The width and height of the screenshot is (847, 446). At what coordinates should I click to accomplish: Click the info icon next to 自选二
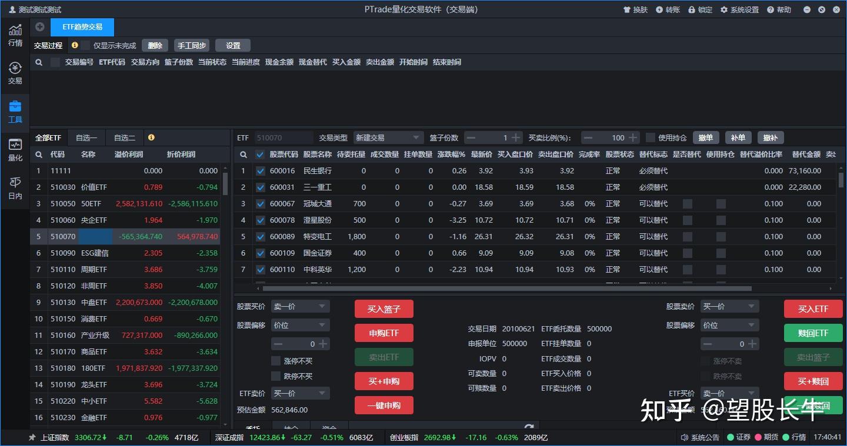[x=151, y=138]
